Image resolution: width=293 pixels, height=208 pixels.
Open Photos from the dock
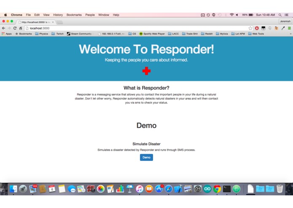pos(100,189)
